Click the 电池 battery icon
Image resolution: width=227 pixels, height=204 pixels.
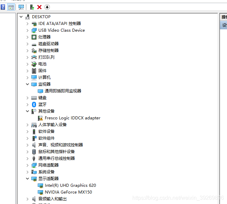tap(34, 64)
